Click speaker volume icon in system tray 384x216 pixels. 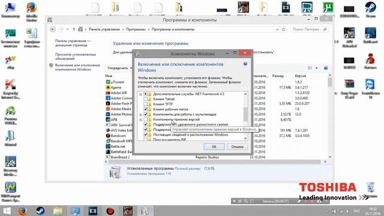click(347, 211)
